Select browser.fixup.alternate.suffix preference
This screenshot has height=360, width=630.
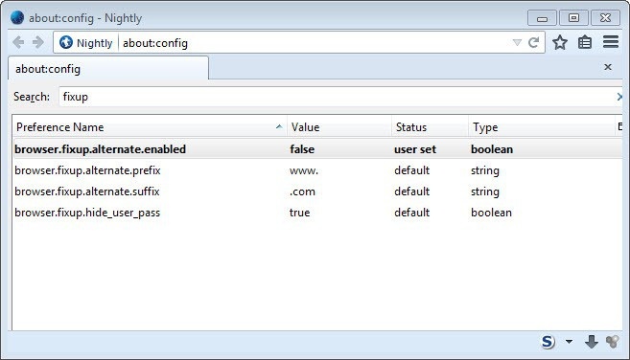point(87,191)
